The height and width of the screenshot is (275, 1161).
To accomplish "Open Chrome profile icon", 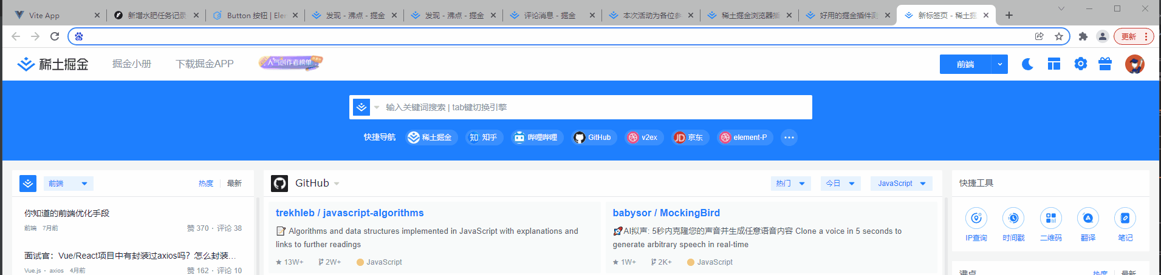I will pyautogui.click(x=1103, y=36).
